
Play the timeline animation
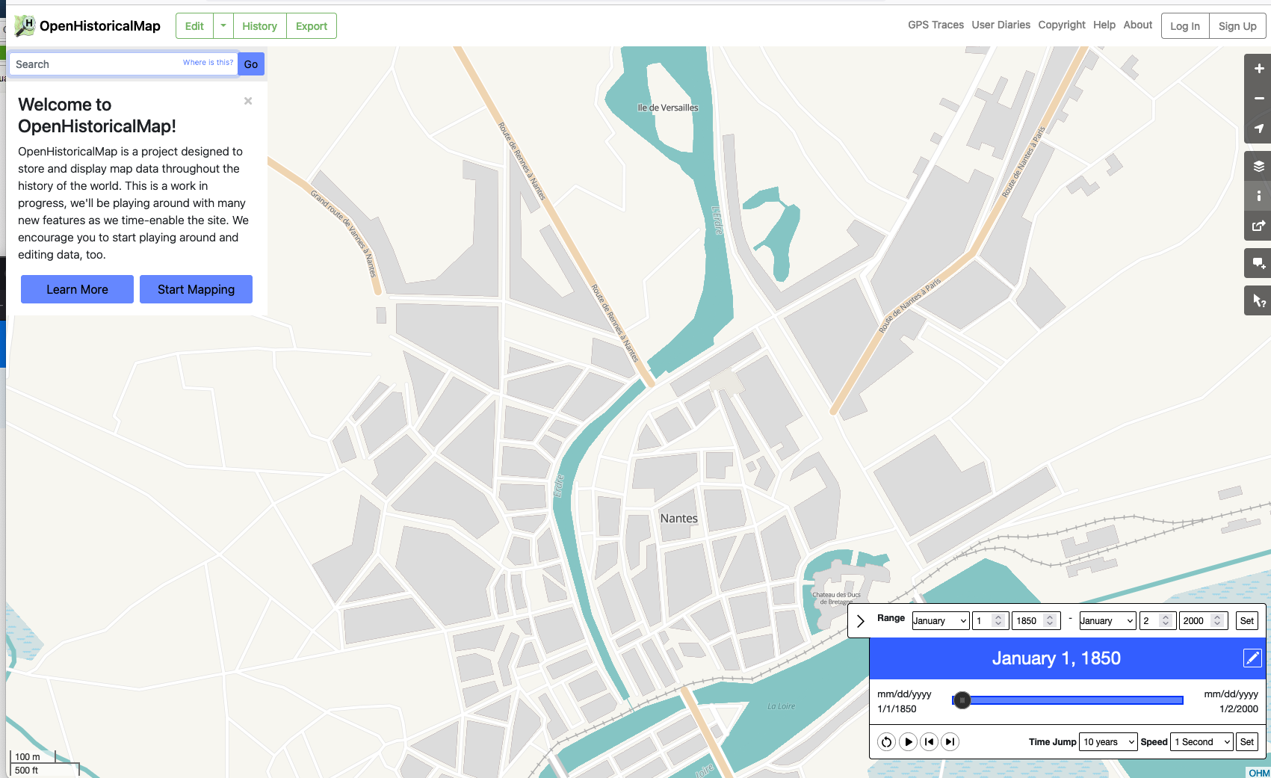pyautogui.click(x=907, y=741)
